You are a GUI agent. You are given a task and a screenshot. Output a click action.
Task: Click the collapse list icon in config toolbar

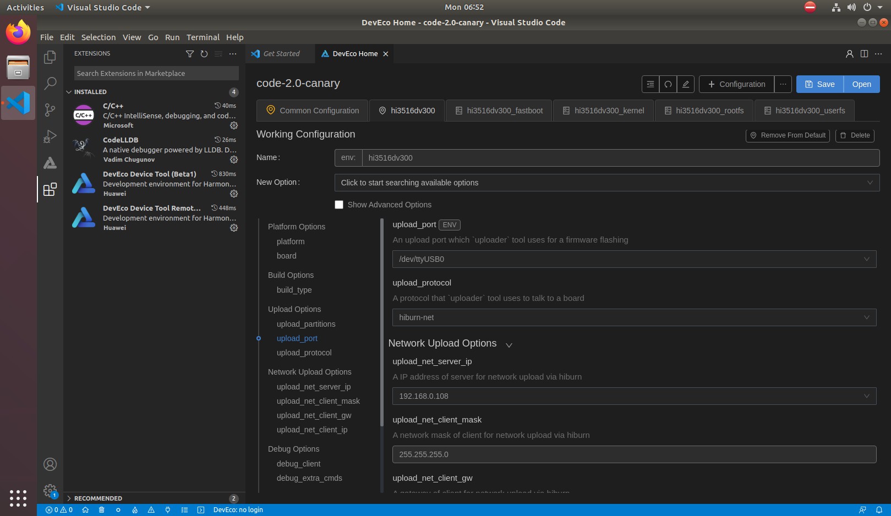pyautogui.click(x=651, y=84)
